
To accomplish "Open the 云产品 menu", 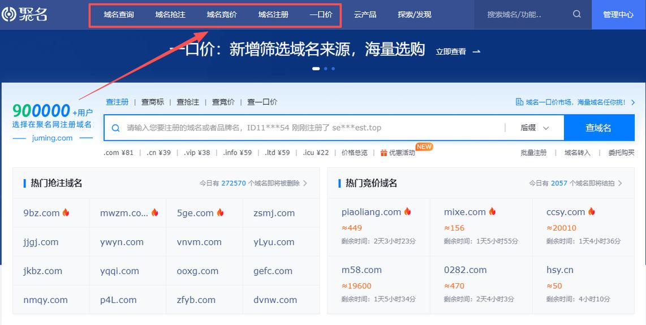I will tap(365, 15).
